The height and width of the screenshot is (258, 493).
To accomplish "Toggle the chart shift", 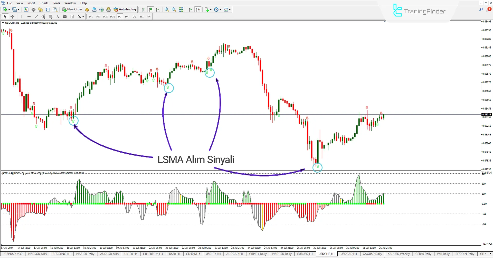I will (198, 9).
